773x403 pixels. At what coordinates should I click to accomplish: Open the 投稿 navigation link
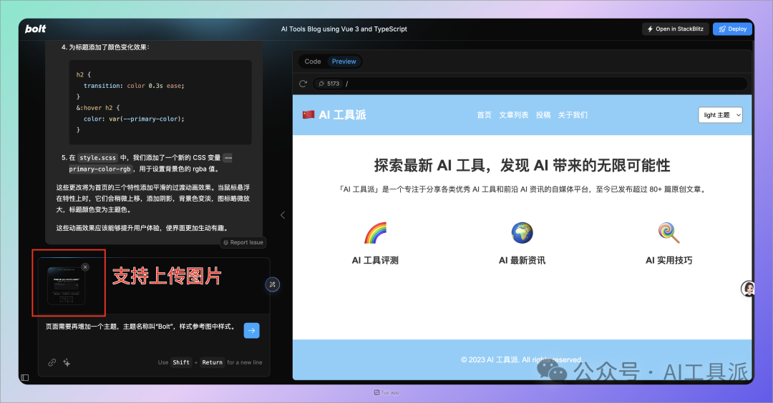(x=543, y=114)
